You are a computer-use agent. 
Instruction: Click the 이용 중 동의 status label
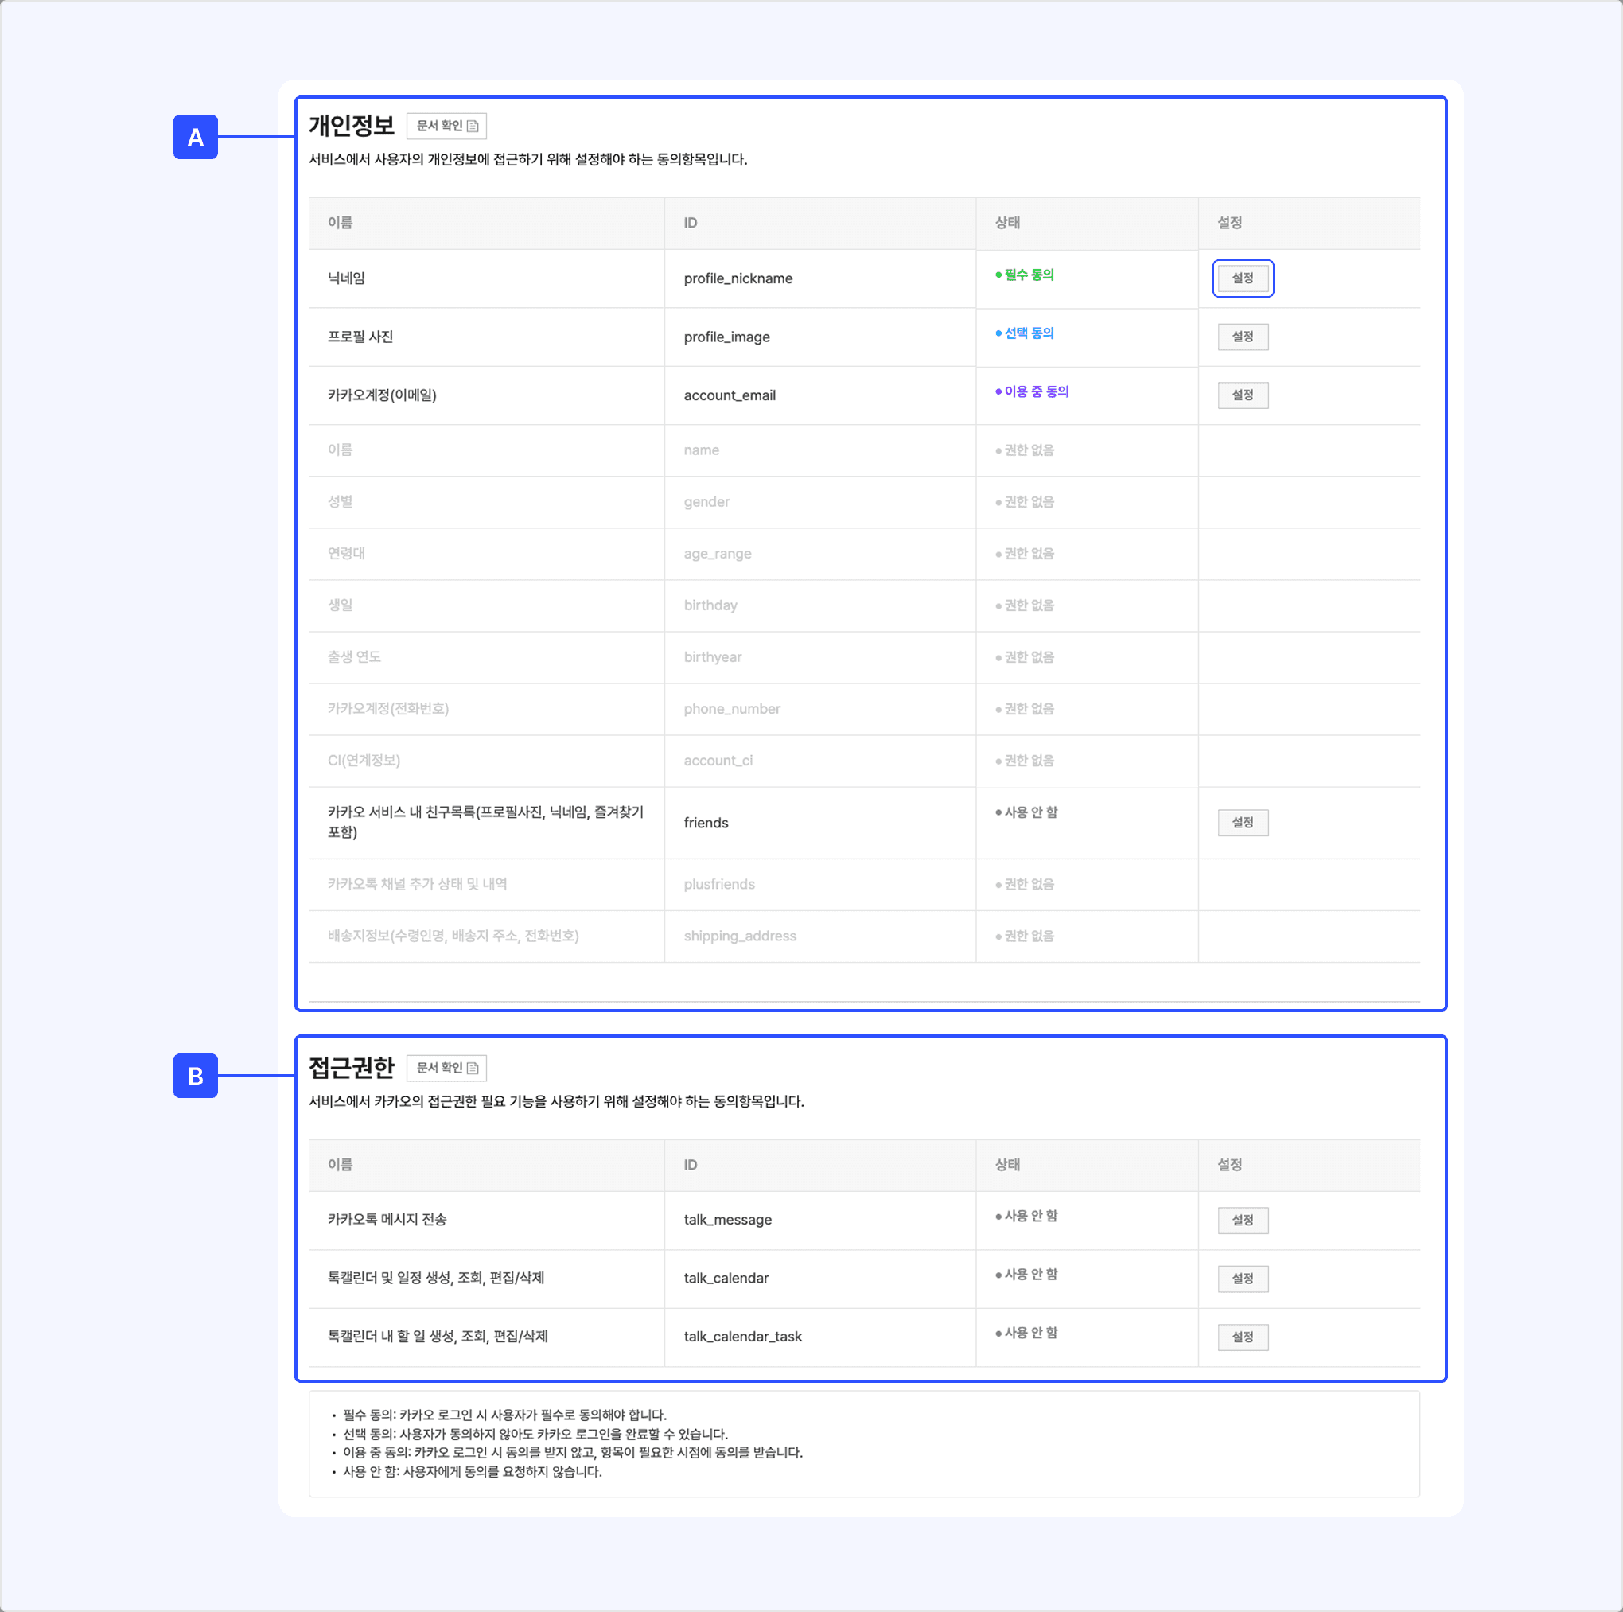coord(1036,391)
